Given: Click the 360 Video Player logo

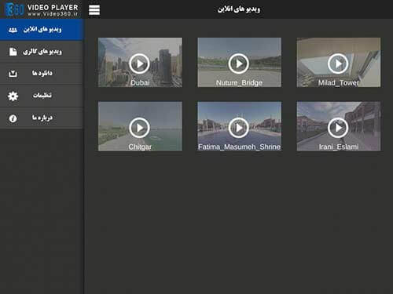Looking at the screenshot, I should pos(42,9).
